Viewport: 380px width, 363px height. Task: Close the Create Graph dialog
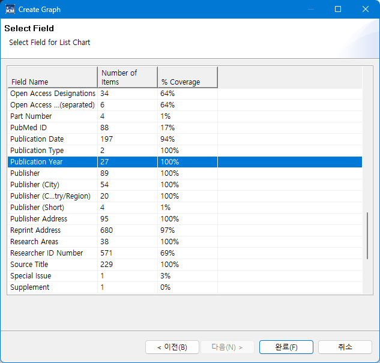coord(366,10)
